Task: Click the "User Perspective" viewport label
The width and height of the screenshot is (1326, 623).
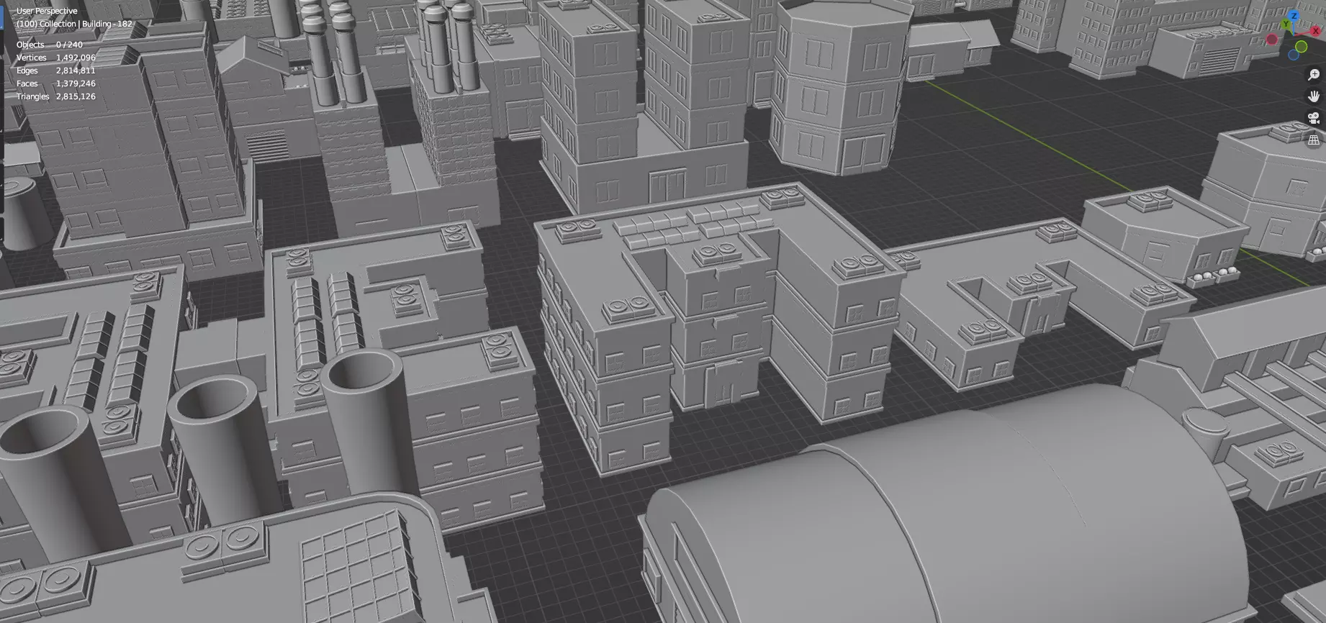Action: 47,11
